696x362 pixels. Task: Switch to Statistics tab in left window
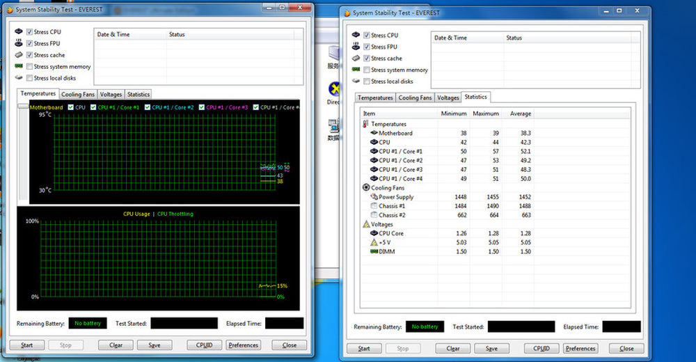pos(138,94)
